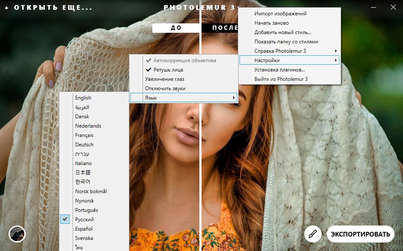403x251 pixels.
Task: Toggle Отключить звуки option
Action: pos(184,88)
